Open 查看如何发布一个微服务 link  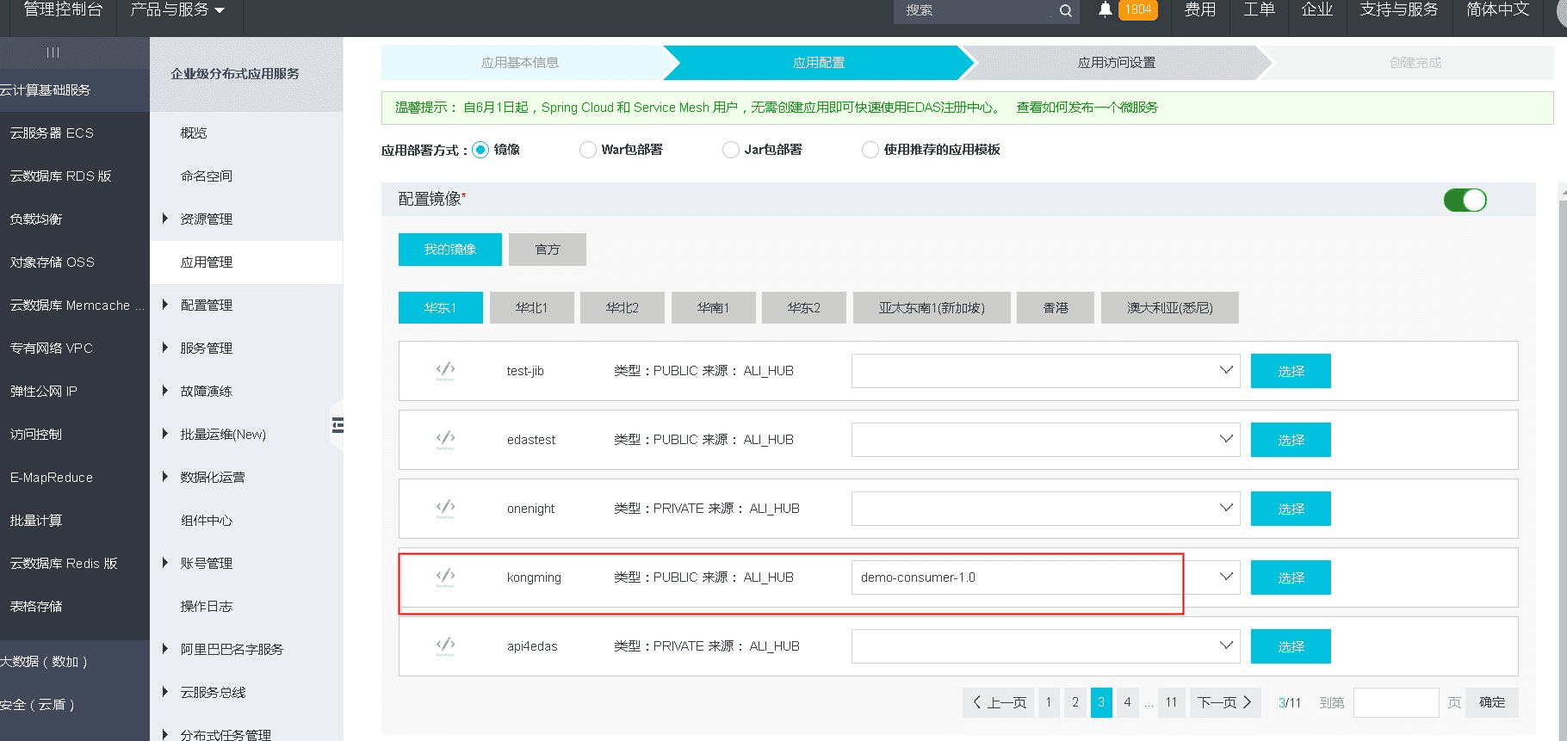(1087, 108)
